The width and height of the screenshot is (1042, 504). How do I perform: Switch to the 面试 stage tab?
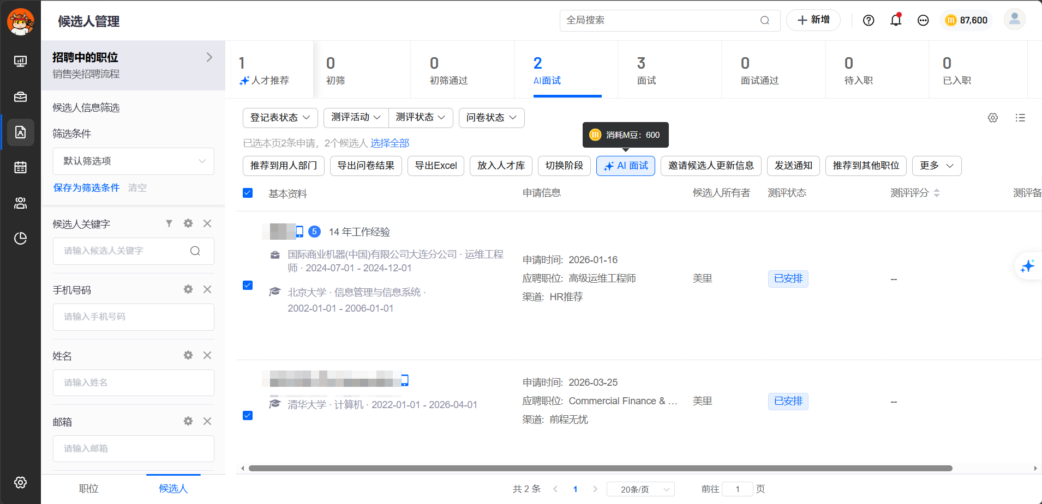646,70
